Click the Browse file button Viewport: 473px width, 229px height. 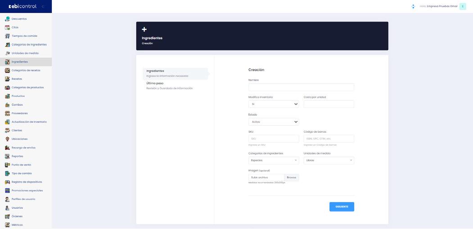pyautogui.click(x=292, y=178)
